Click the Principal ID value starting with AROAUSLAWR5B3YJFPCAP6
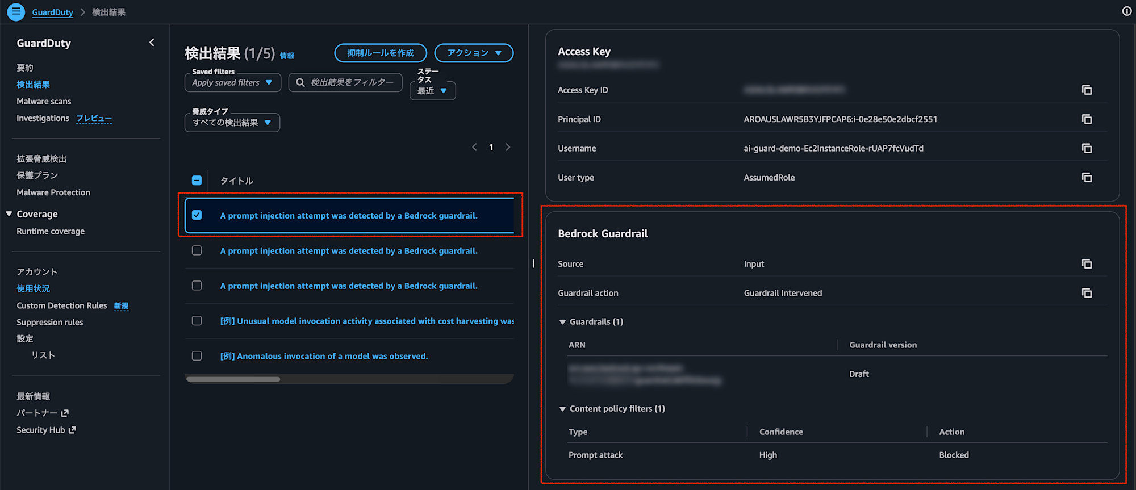The image size is (1136, 490). (x=841, y=119)
